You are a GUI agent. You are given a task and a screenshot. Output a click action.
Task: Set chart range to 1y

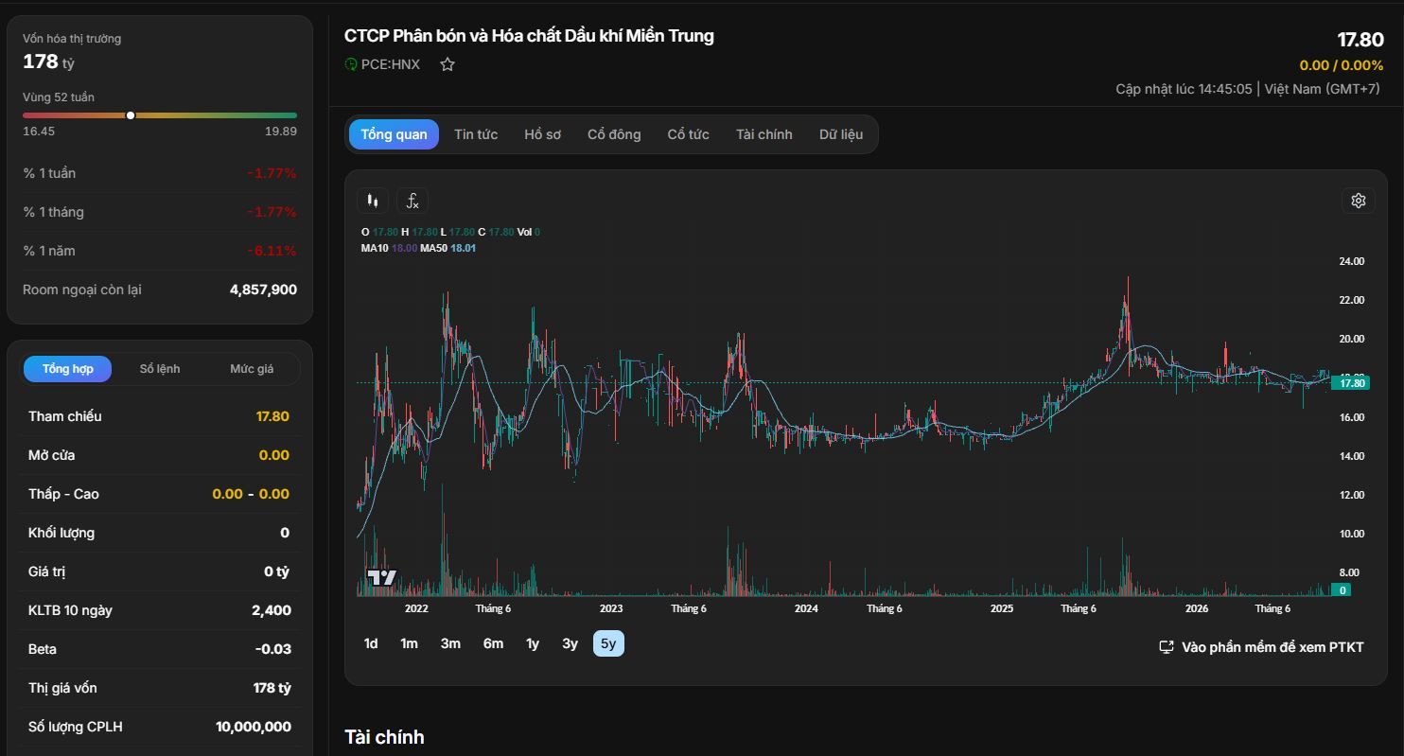(533, 643)
